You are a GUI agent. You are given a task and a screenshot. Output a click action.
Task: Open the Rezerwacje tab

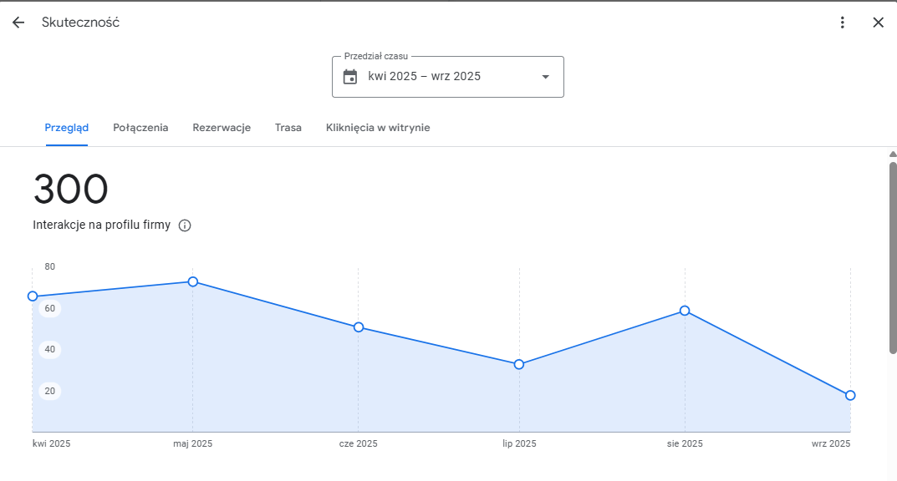(222, 128)
